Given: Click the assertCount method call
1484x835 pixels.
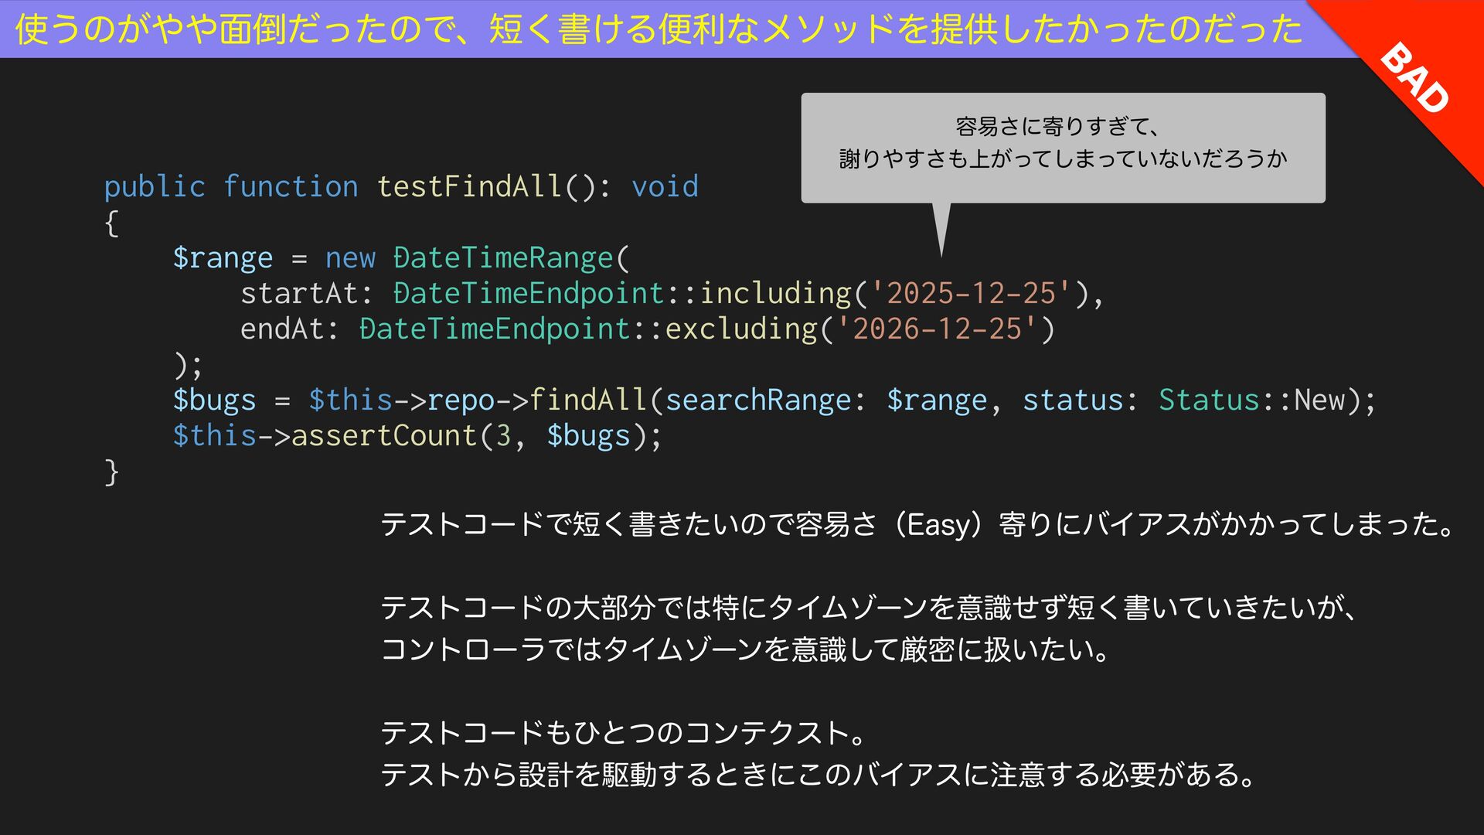Looking at the screenshot, I should pos(384,436).
